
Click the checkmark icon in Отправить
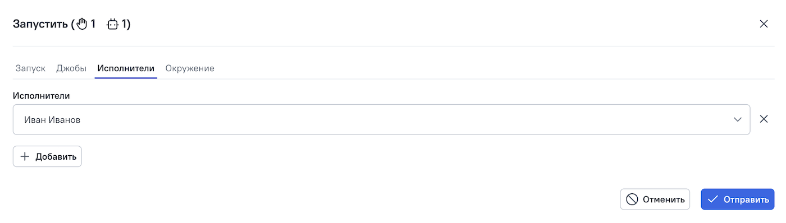[713, 199]
